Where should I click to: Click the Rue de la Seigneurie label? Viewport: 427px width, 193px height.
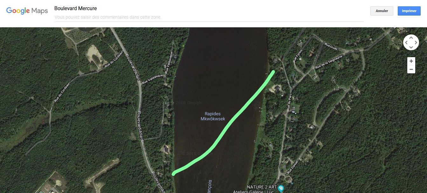click(329, 62)
